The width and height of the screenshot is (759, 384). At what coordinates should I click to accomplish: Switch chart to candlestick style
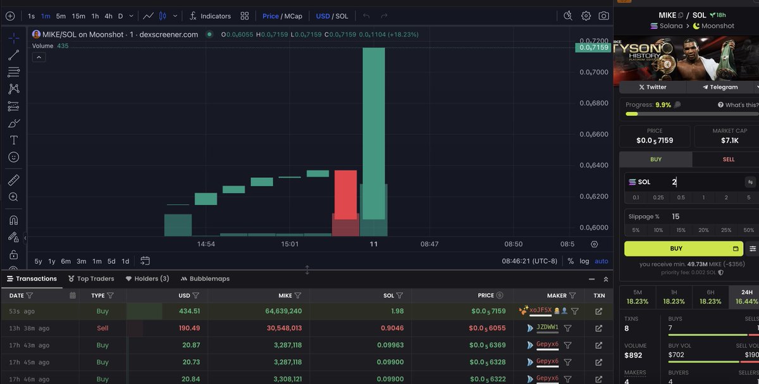pos(163,16)
